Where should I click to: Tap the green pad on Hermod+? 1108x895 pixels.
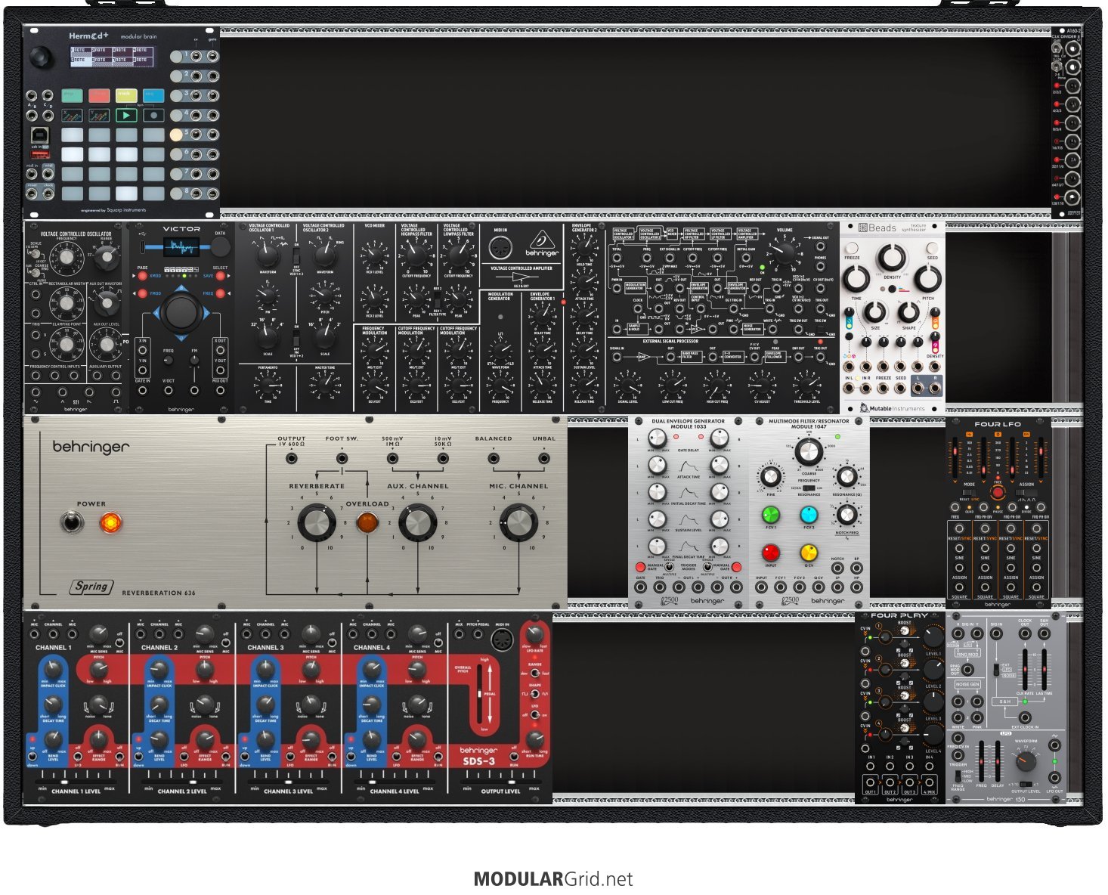[72, 96]
